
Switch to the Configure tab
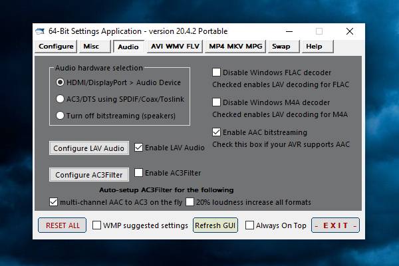click(x=56, y=47)
